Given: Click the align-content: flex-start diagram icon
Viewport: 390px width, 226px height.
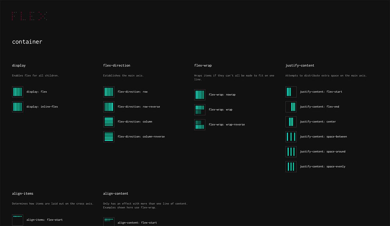Looking at the screenshot, I should coord(109,221).
